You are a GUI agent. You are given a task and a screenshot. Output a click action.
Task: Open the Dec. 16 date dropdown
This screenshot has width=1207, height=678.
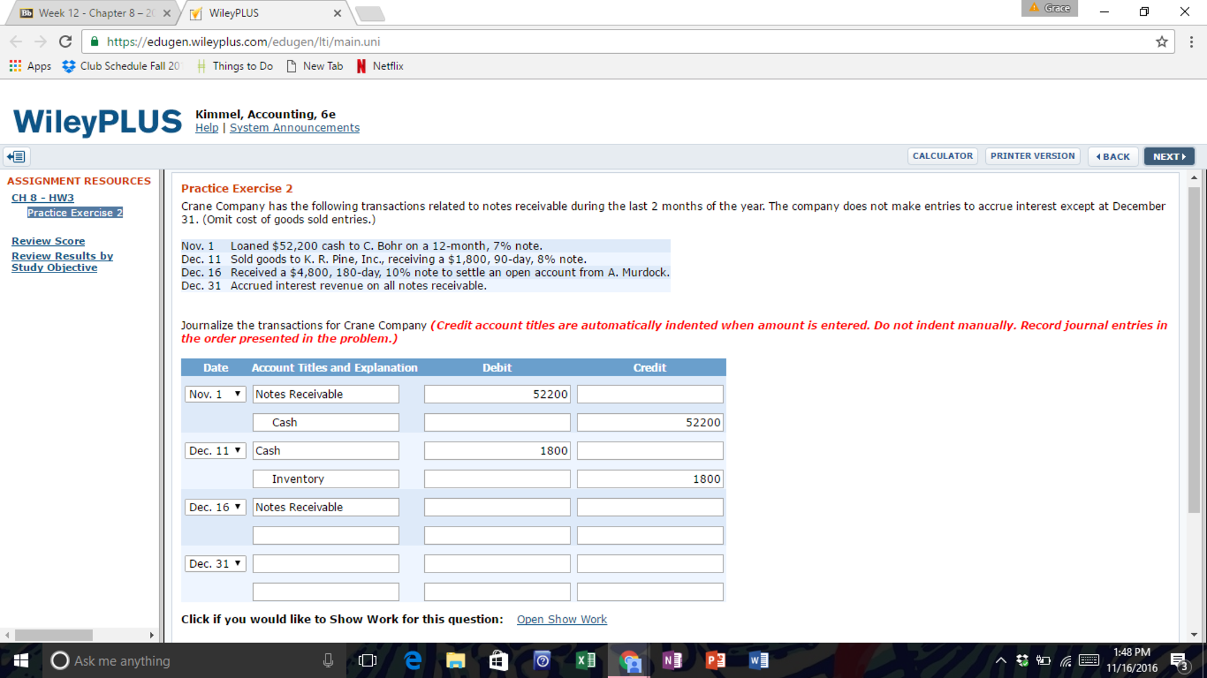[x=215, y=507]
